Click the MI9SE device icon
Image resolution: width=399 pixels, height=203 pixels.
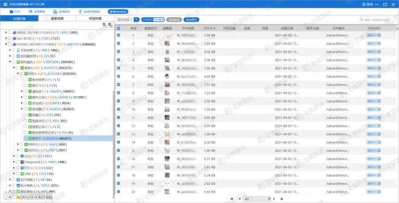point(14,32)
